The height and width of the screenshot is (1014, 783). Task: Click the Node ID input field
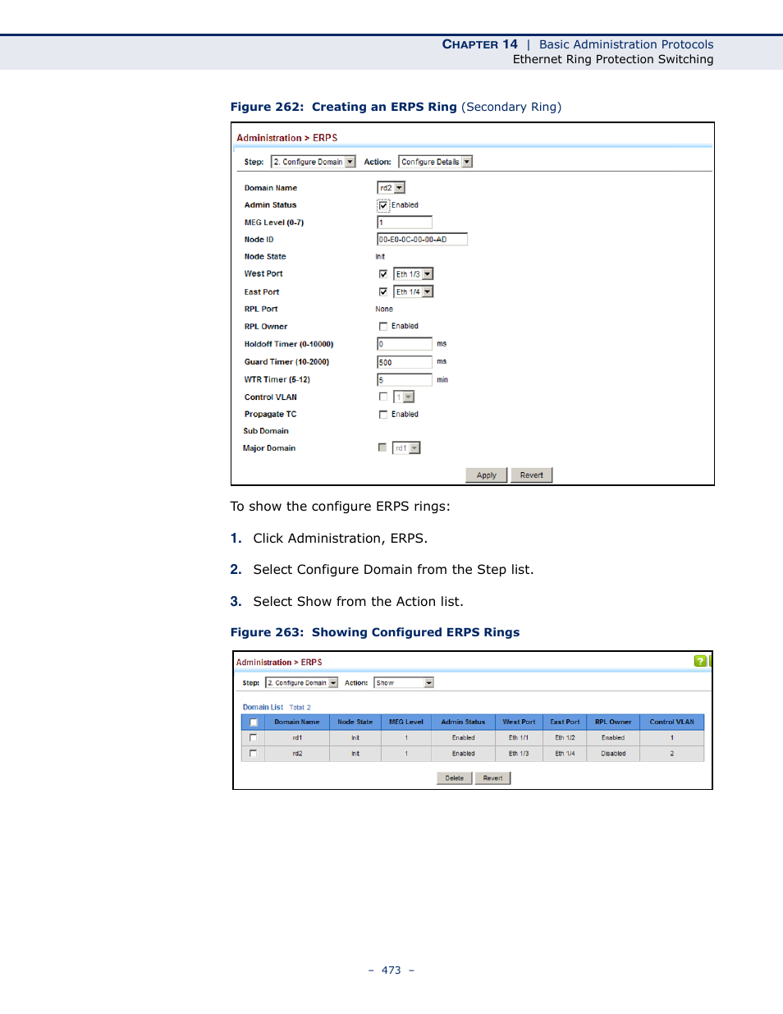click(422, 240)
